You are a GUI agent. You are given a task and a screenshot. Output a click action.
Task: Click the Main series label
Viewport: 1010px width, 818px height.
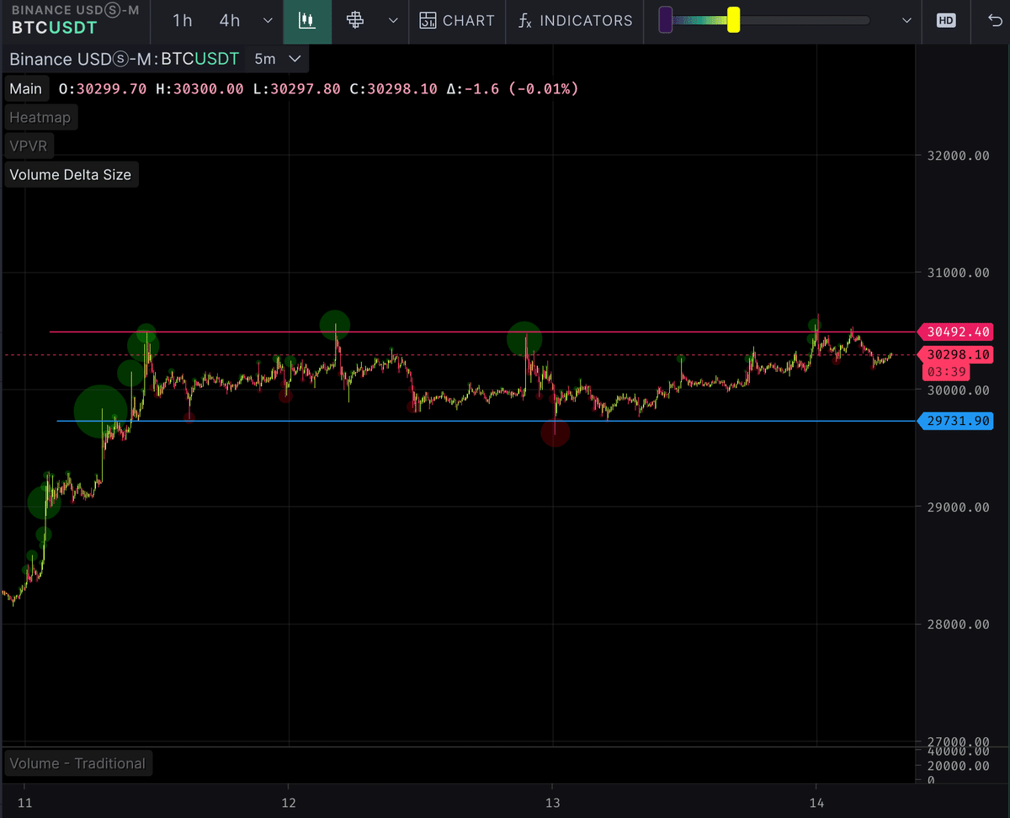click(26, 88)
